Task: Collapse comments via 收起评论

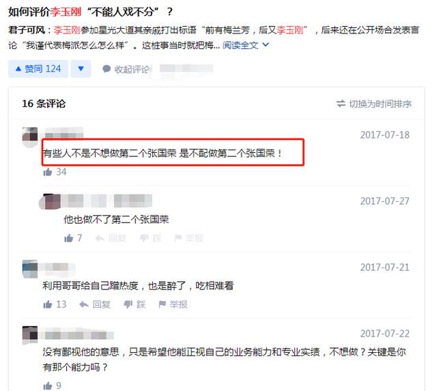Action: (x=126, y=69)
